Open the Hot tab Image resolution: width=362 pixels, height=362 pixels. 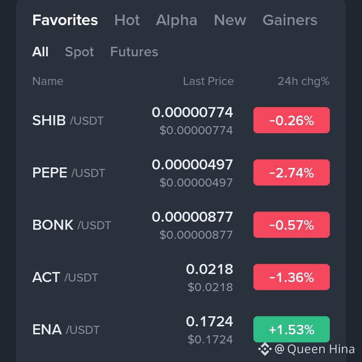tap(127, 20)
